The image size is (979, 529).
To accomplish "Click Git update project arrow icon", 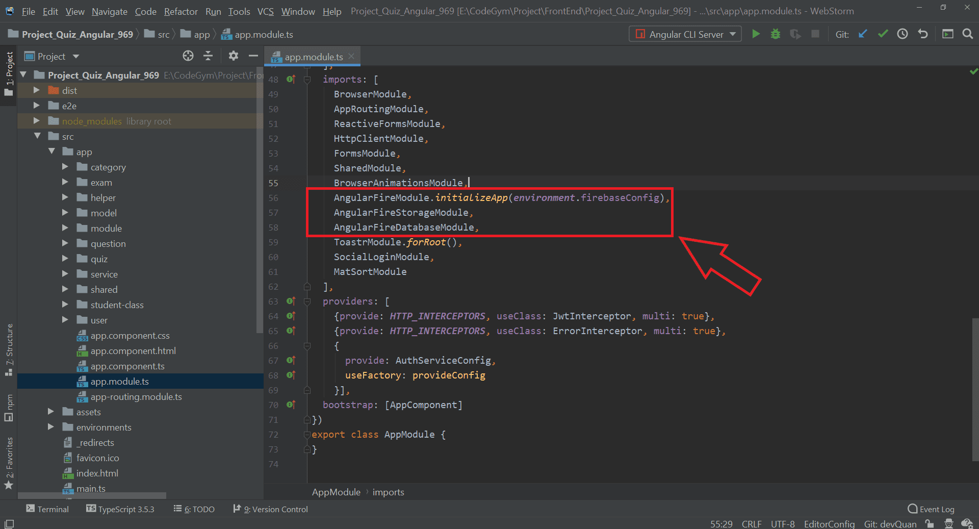I will click(x=863, y=34).
